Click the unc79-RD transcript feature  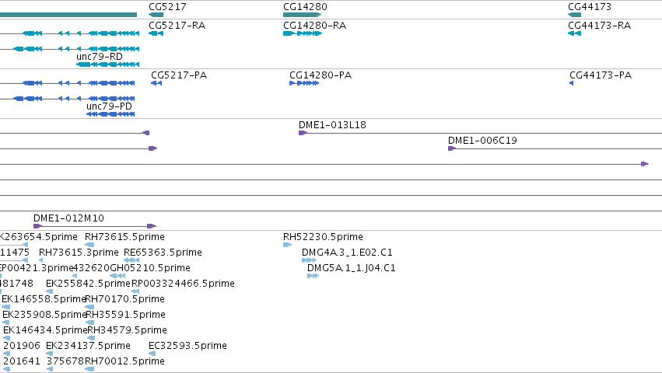pos(107,64)
